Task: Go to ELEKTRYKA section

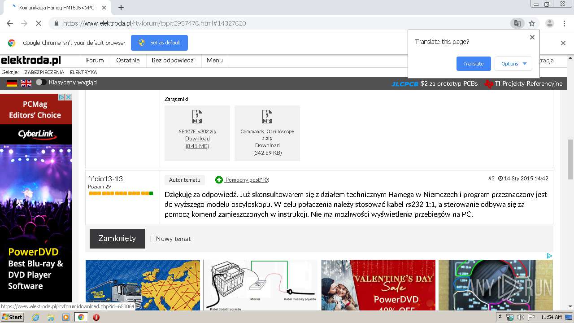Action: [83, 72]
